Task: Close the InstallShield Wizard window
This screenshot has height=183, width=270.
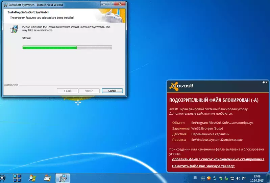Action: click(120, 4)
